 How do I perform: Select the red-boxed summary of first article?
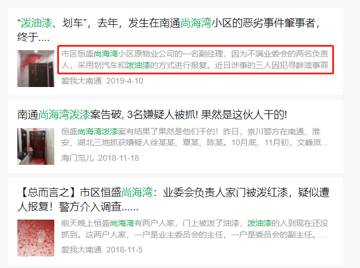195,59
